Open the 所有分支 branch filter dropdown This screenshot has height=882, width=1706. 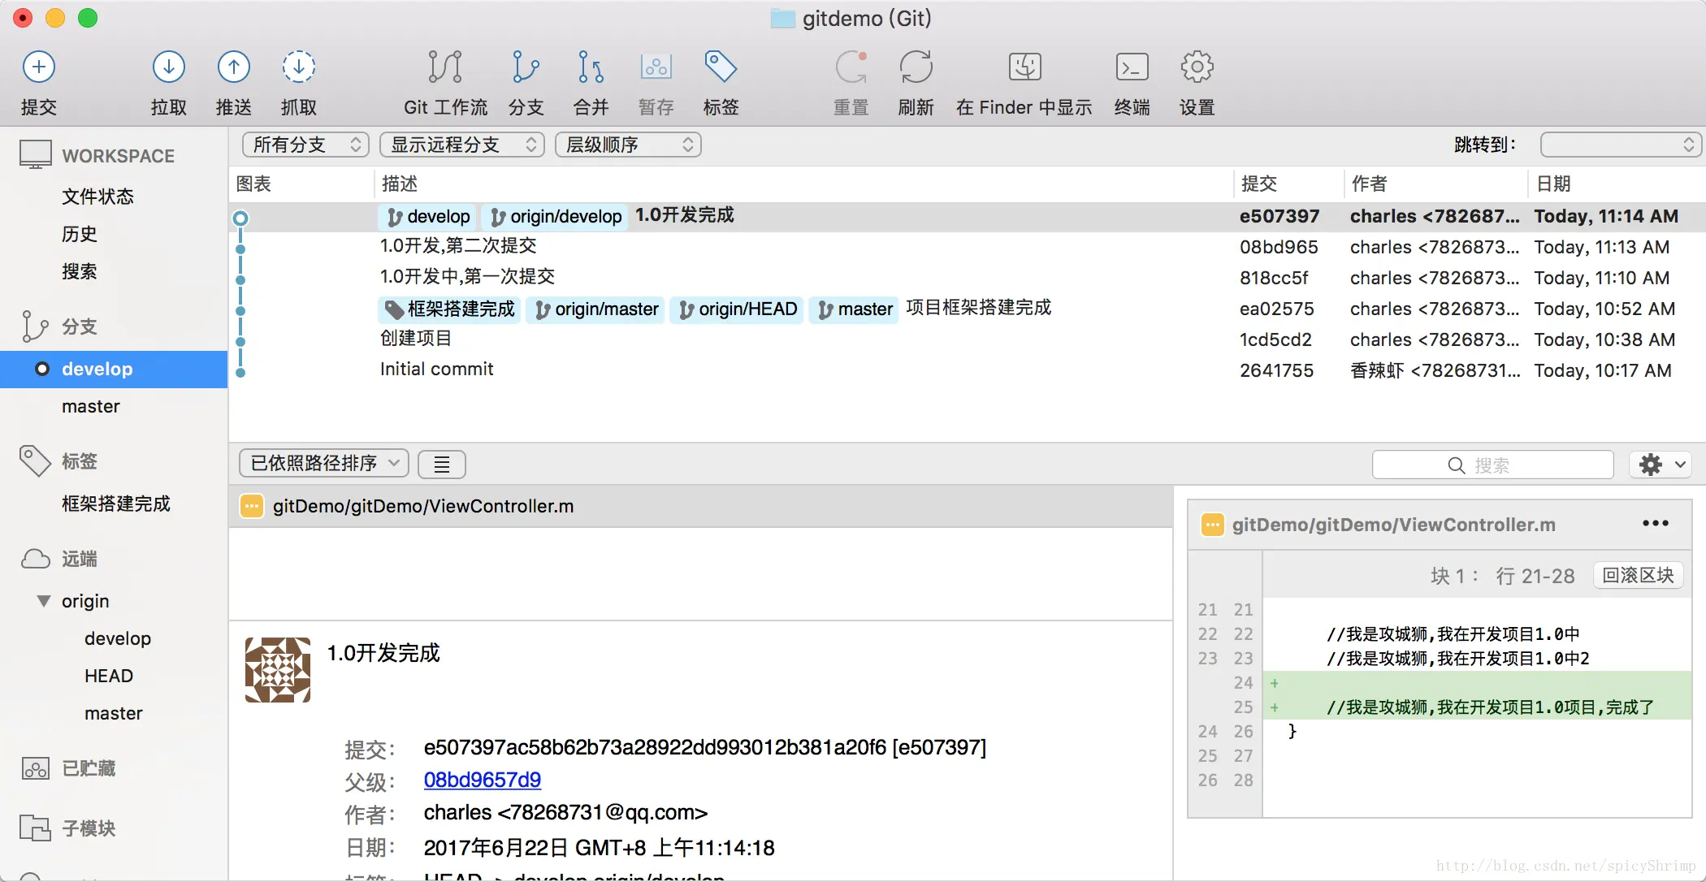[x=305, y=145]
